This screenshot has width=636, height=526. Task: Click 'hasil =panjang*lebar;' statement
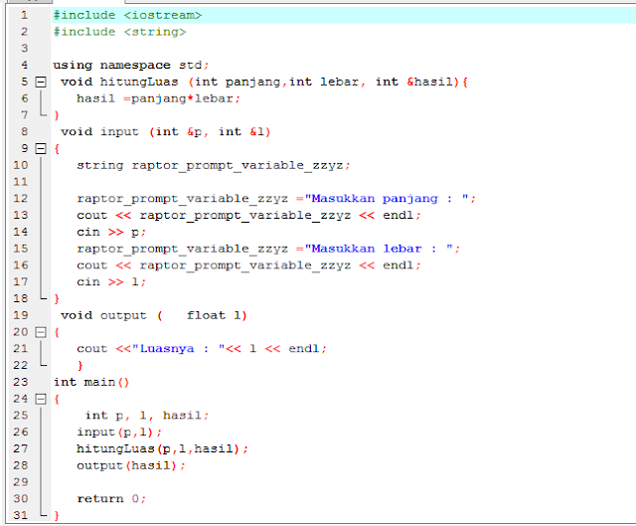click(159, 98)
